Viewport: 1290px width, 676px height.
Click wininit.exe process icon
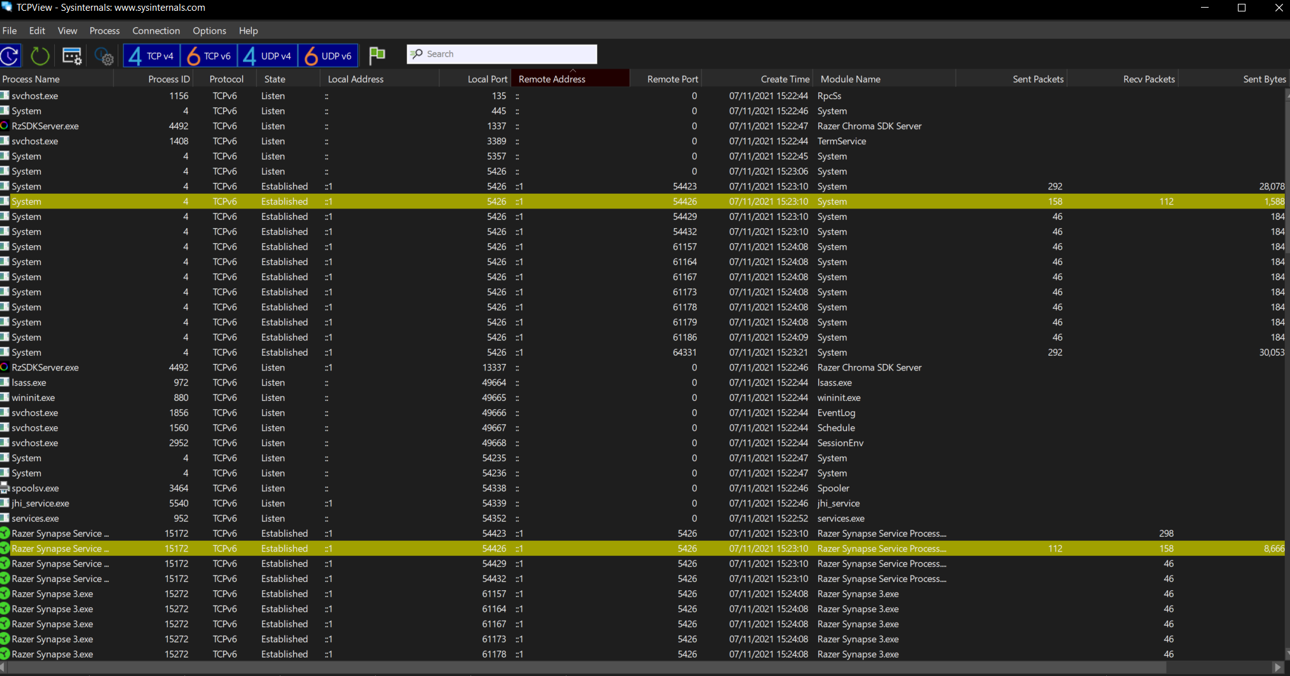pyautogui.click(x=4, y=398)
